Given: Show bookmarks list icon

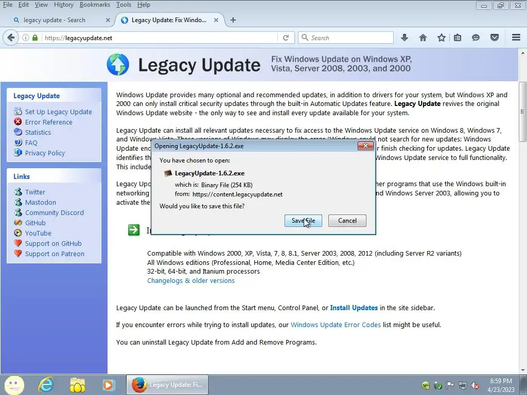Looking at the screenshot, I should 458,38.
